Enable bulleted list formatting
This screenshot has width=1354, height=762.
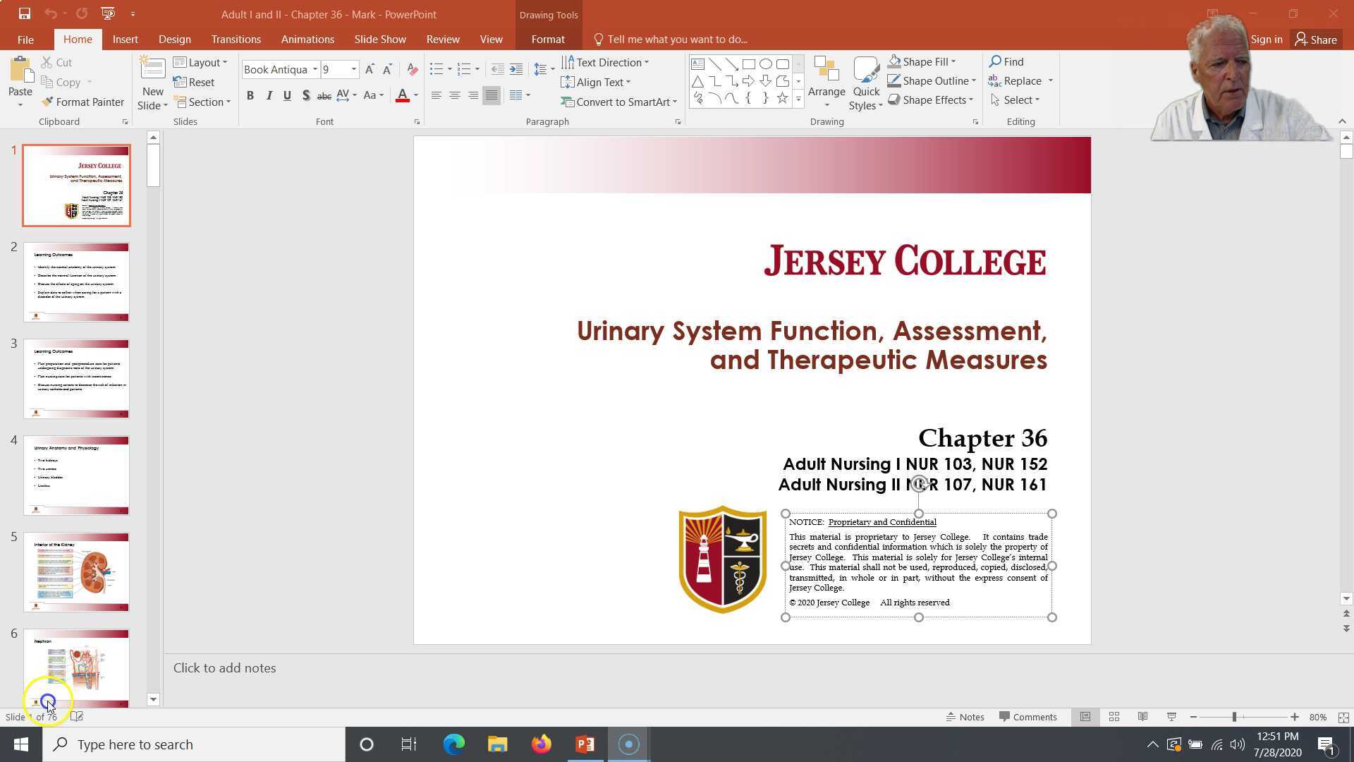(x=436, y=68)
